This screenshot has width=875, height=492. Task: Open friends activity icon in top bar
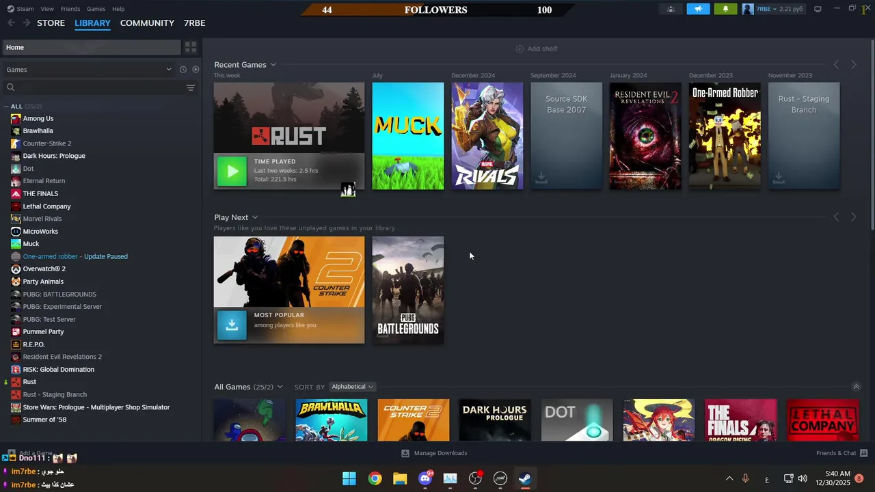click(x=671, y=9)
